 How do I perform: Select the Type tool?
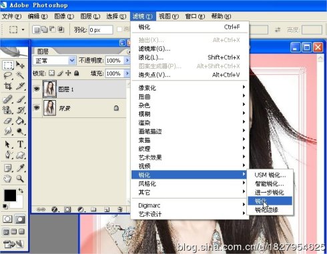pos(20,145)
